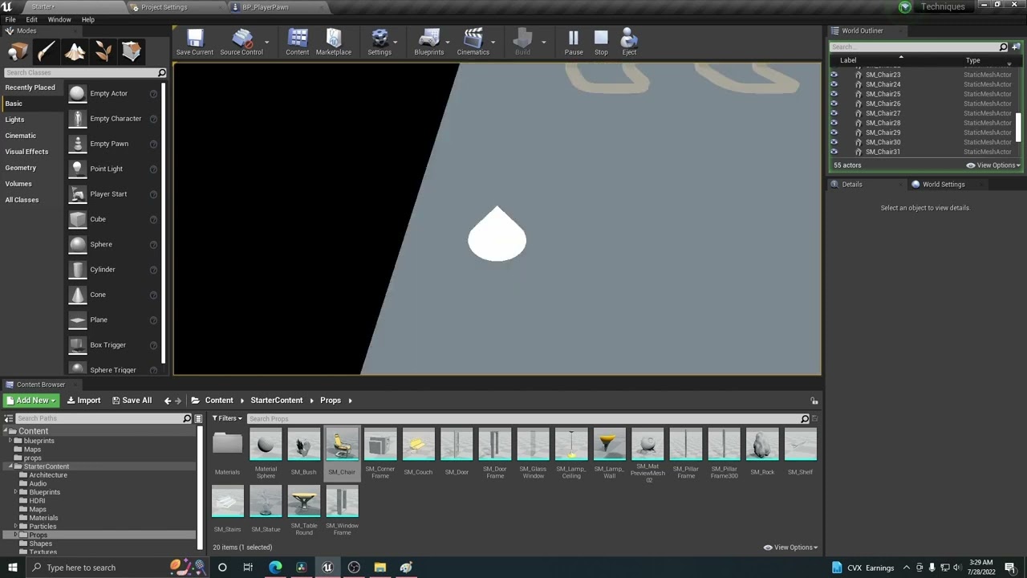The image size is (1027, 578).
Task: Open the Window menu
Action: (x=59, y=19)
